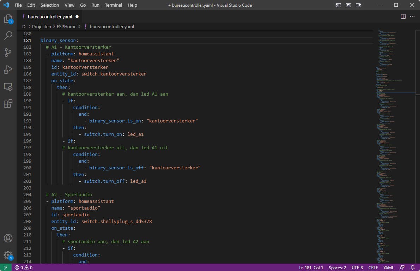Open the Manage gear icon
The height and width of the screenshot is (271, 420).
pyautogui.click(x=8, y=255)
